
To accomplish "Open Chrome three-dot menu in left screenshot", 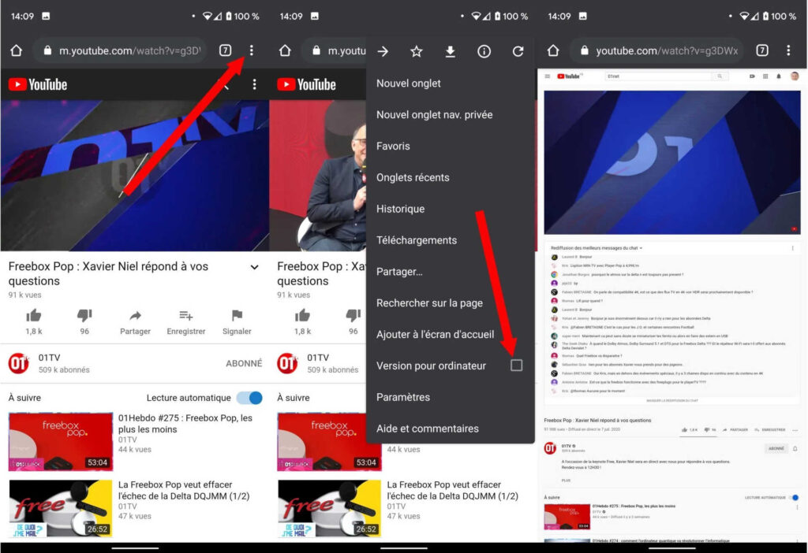I will click(251, 50).
